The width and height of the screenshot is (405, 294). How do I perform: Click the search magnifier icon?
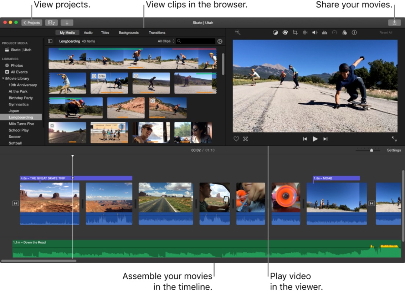coord(179,41)
